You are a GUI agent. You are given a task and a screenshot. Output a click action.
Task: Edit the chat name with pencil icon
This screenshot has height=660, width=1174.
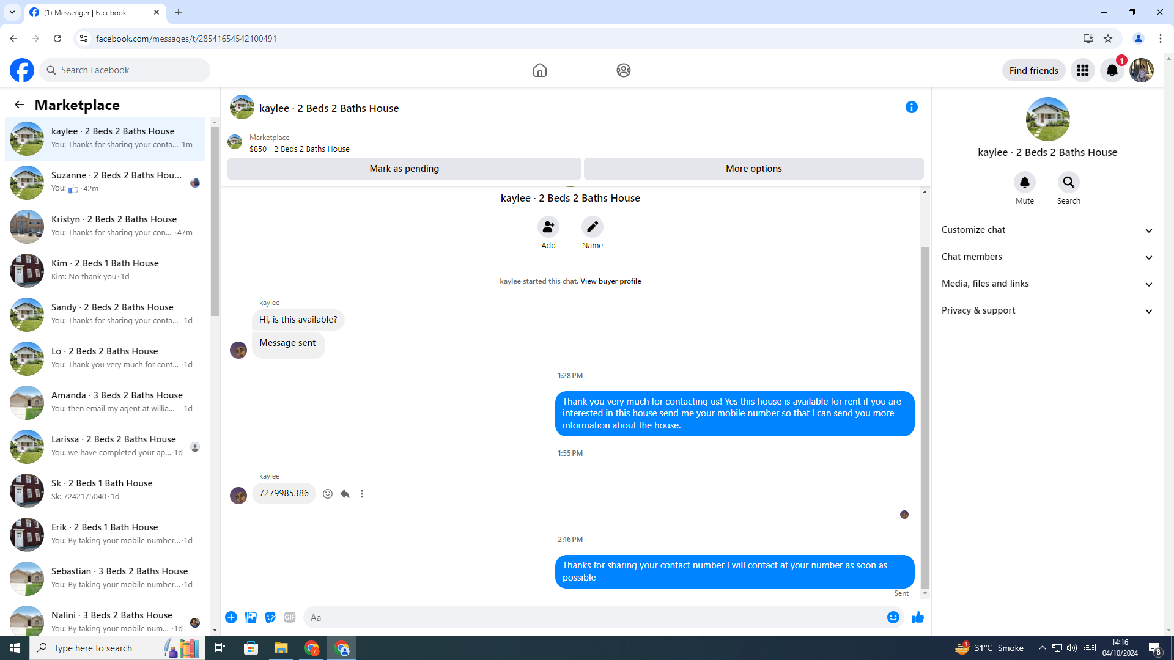tap(592, 227)
